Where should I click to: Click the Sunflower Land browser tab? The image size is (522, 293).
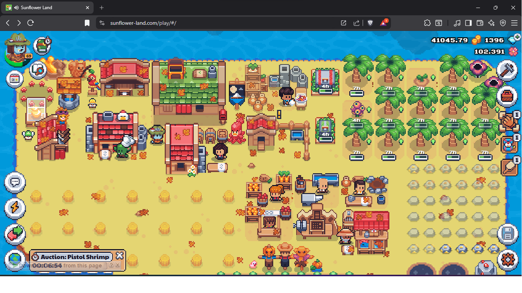click(48, 7)
